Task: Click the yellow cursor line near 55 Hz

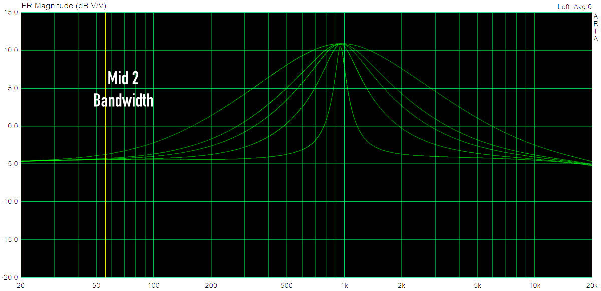Action: pos(105,145)
